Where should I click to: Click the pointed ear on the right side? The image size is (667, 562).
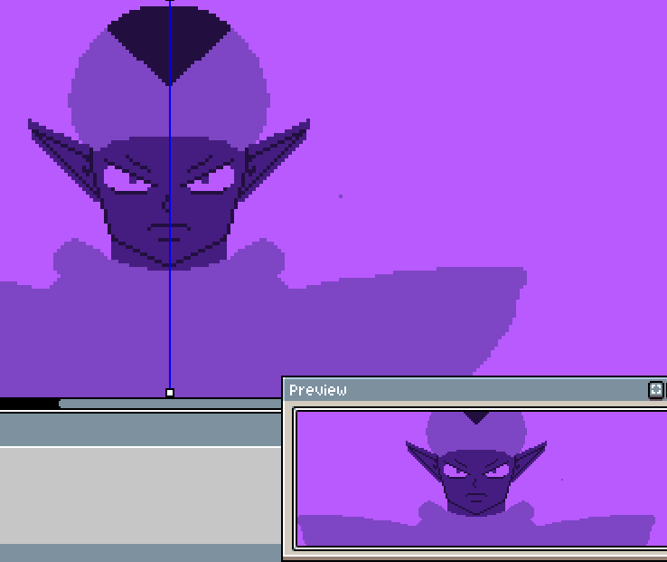(277, 154)
